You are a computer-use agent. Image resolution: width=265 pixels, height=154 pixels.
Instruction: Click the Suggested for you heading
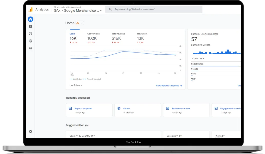78,125
